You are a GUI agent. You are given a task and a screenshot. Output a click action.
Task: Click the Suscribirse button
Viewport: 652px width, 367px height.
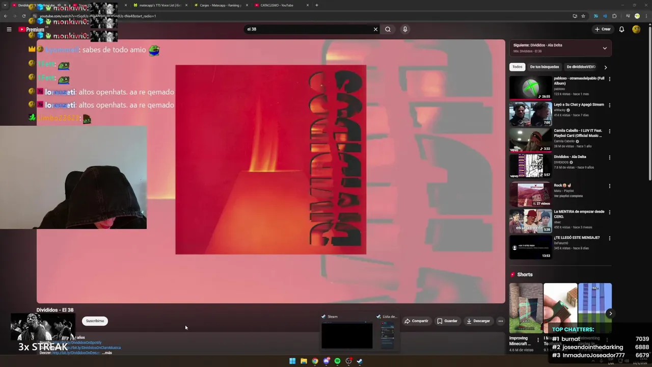click(x=95, y=321)
